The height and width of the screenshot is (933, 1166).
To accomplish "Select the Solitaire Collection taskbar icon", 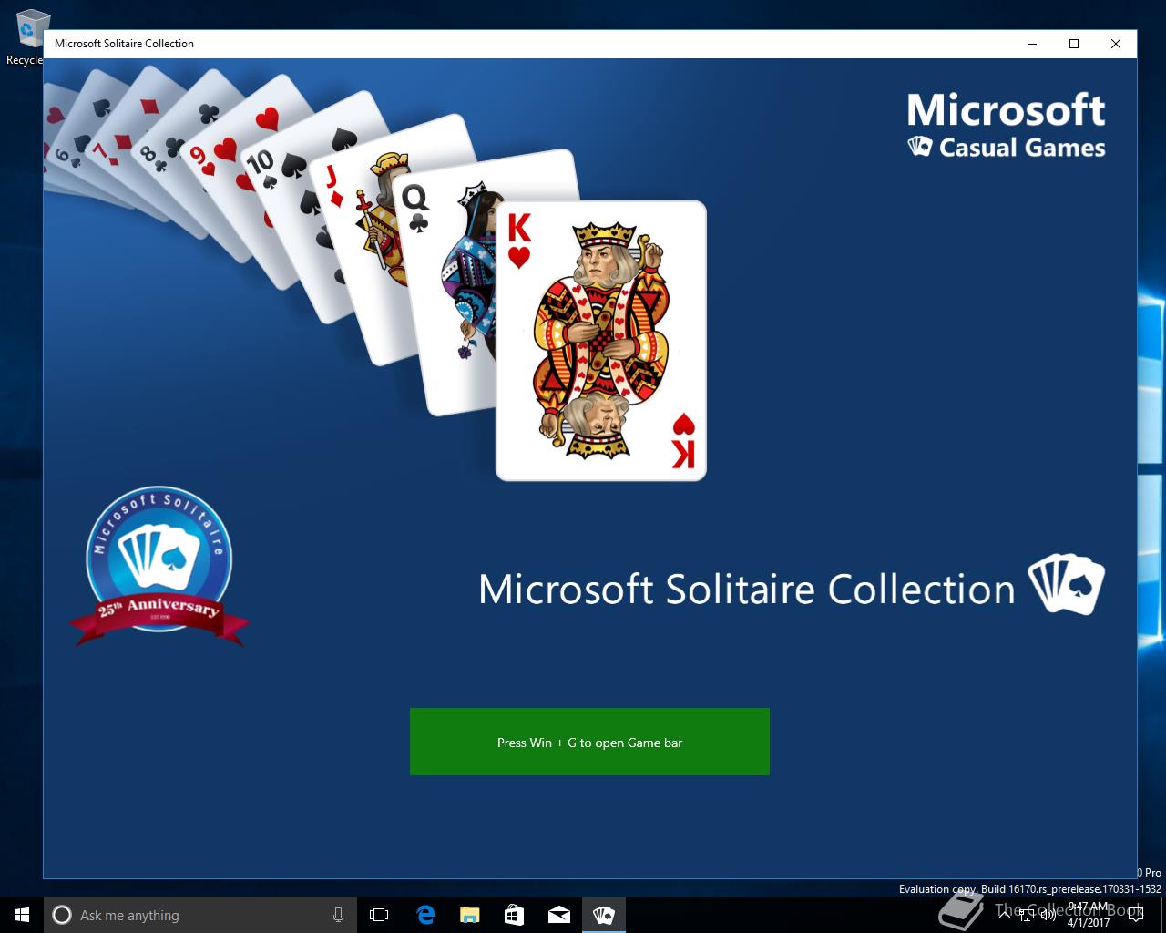I will point(603,915).
